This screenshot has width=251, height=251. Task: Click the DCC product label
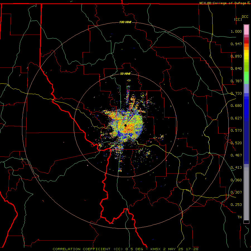245,17
